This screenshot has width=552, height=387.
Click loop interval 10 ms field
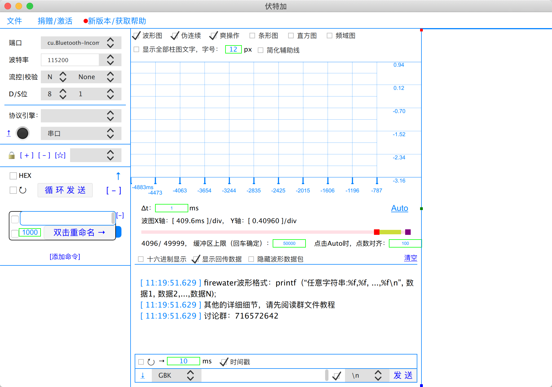(x=184, y=361)
